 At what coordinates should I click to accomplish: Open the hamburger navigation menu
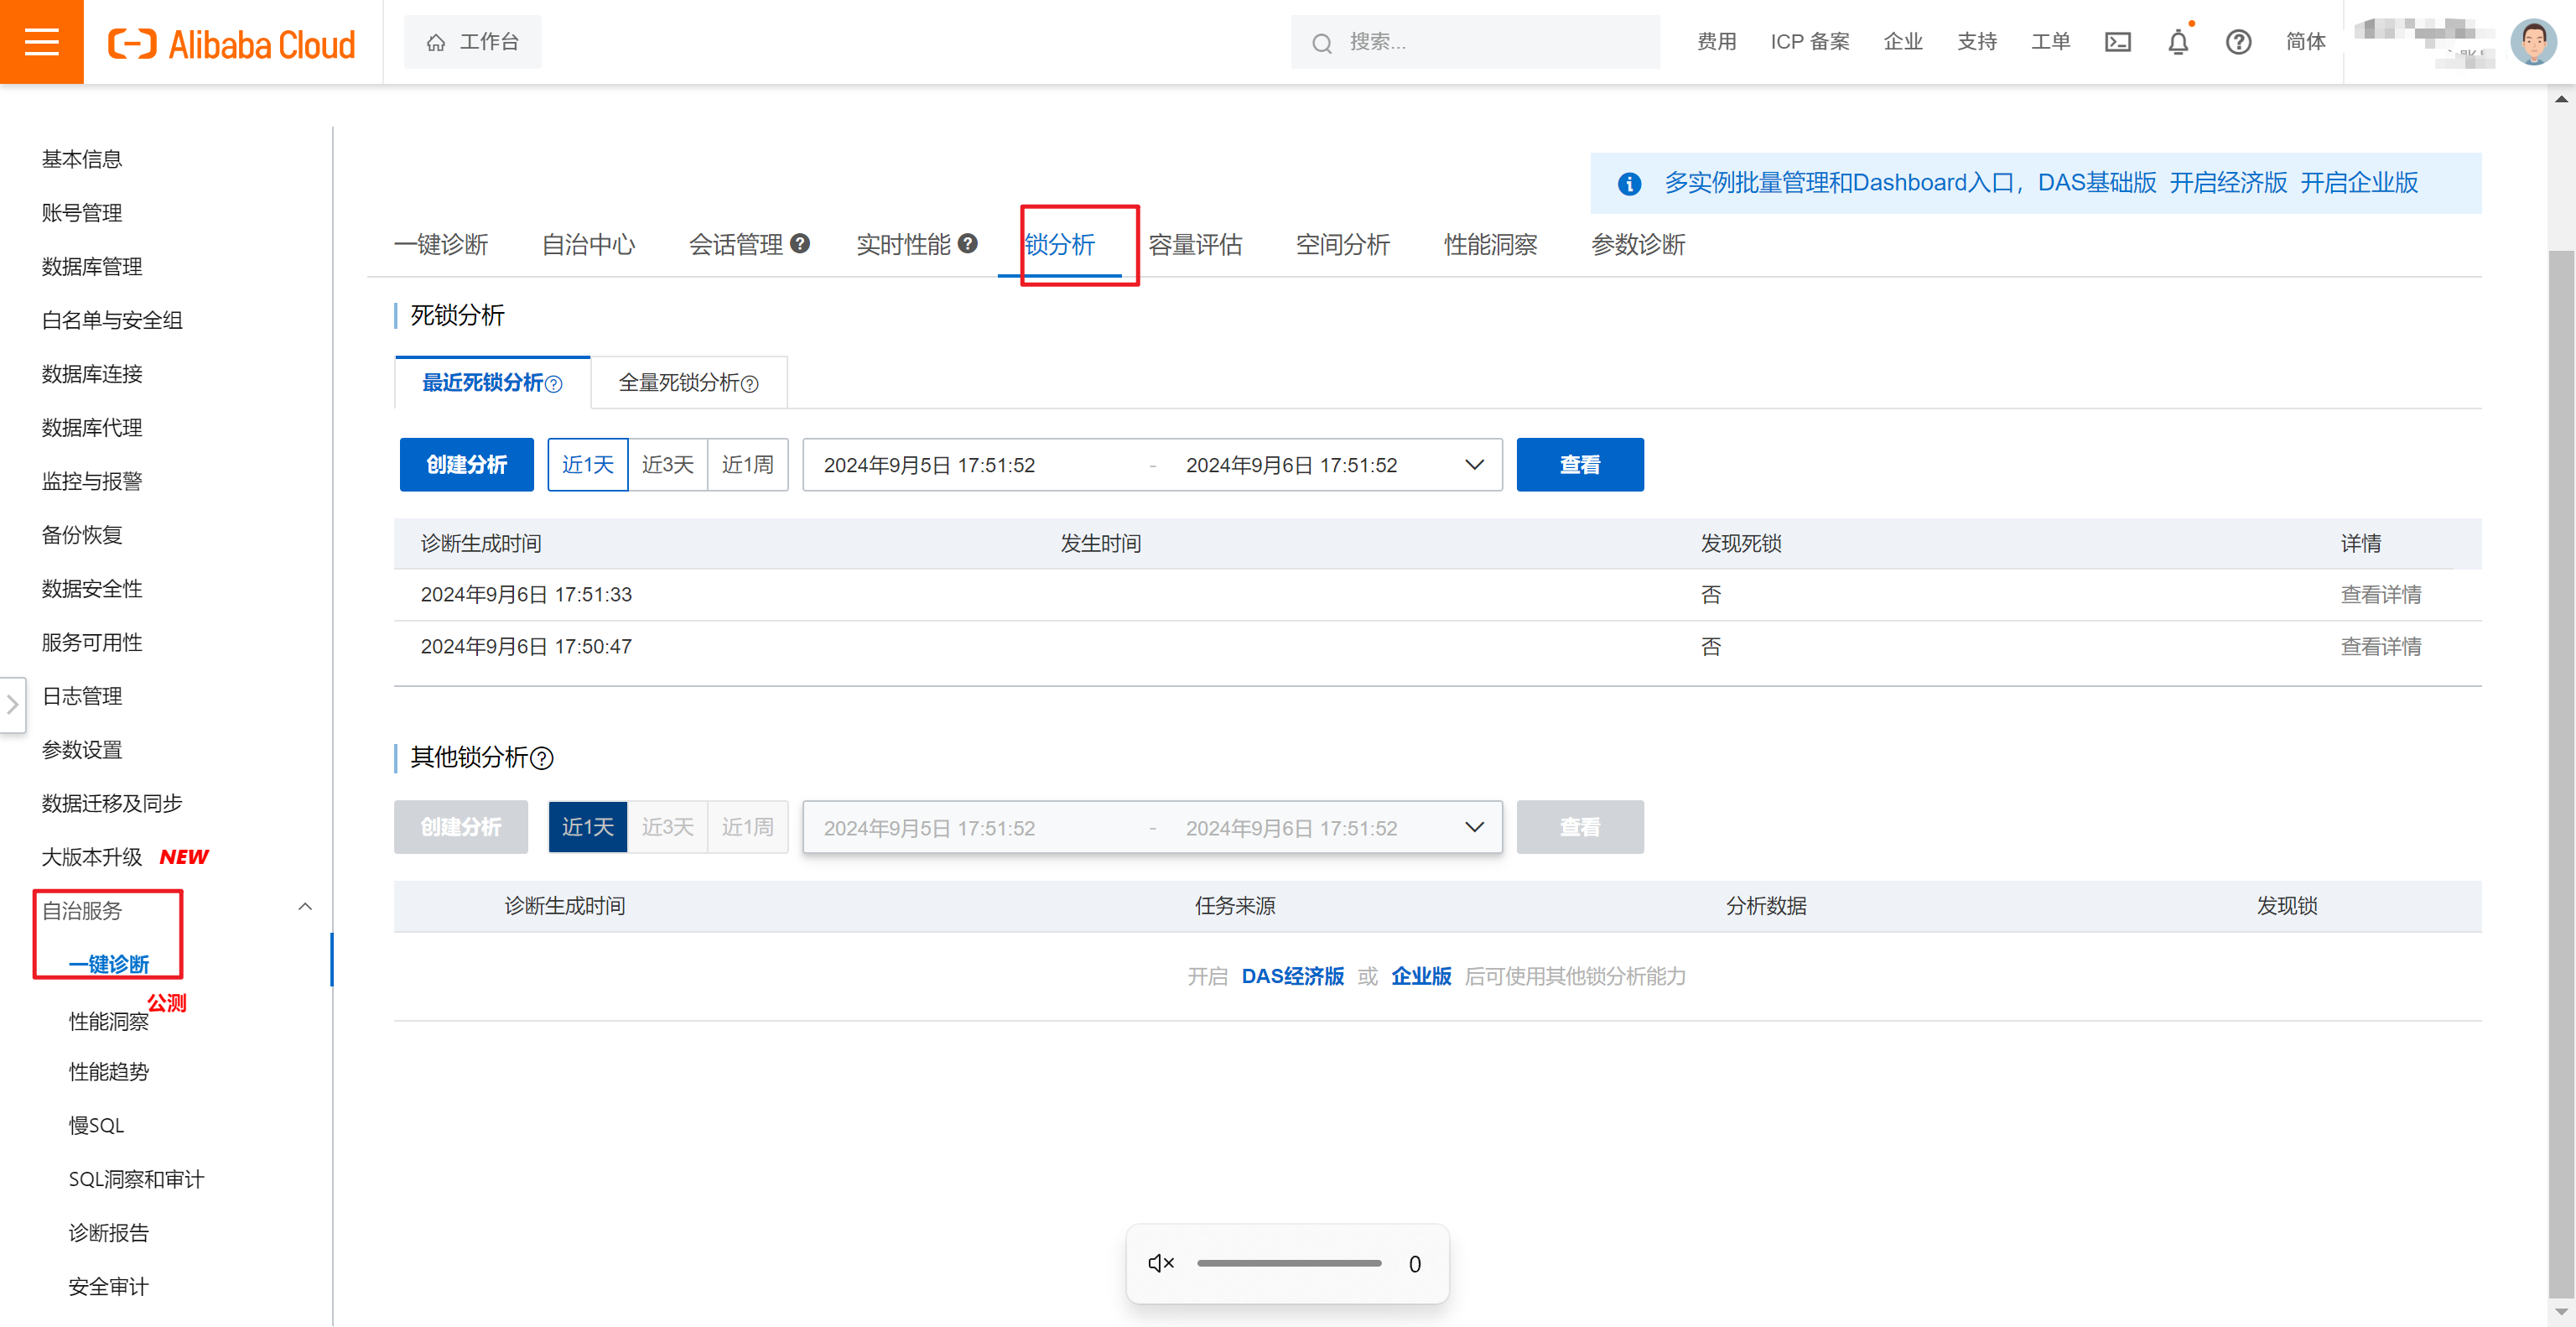click(41, 42)
